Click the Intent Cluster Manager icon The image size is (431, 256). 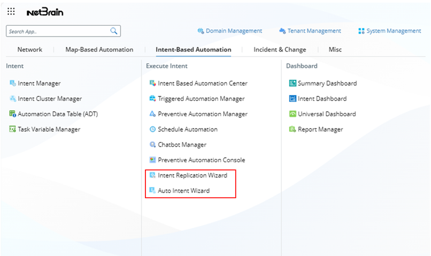(13, 99)
